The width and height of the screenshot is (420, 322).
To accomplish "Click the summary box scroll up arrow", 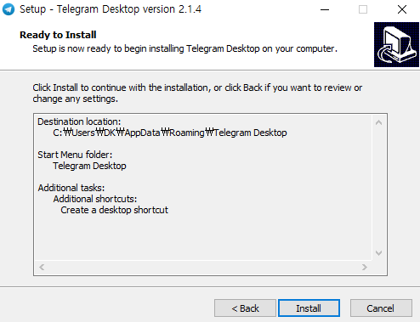I will [x=379, y=122].
